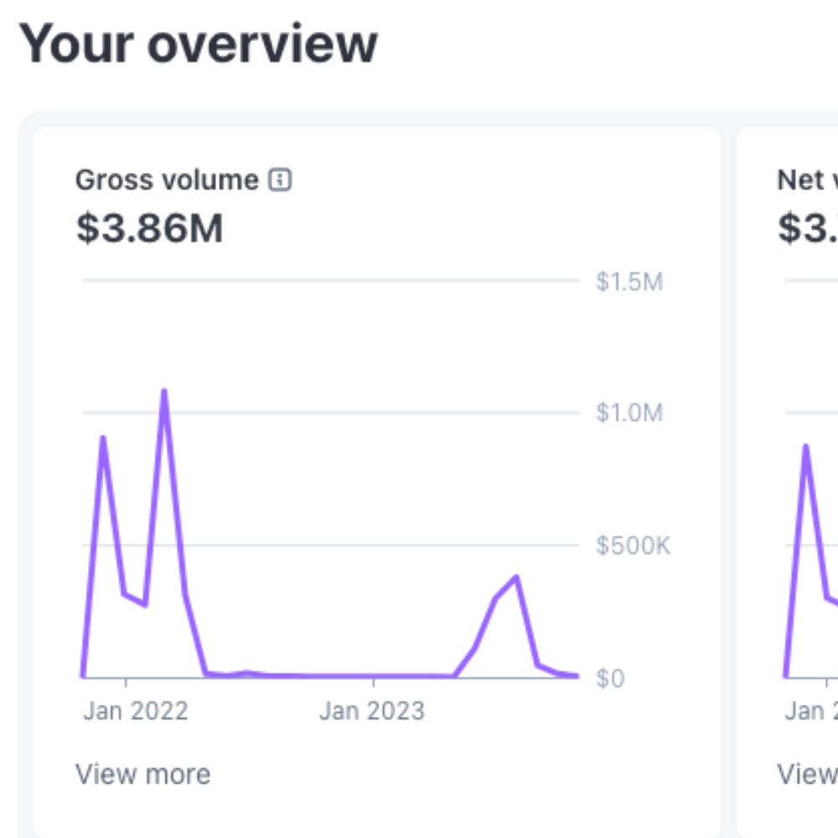Click the smaller chart peak near $900K
Image resolution: width=838 pixels, height=838 pixels.
click(x=104, y=438)
